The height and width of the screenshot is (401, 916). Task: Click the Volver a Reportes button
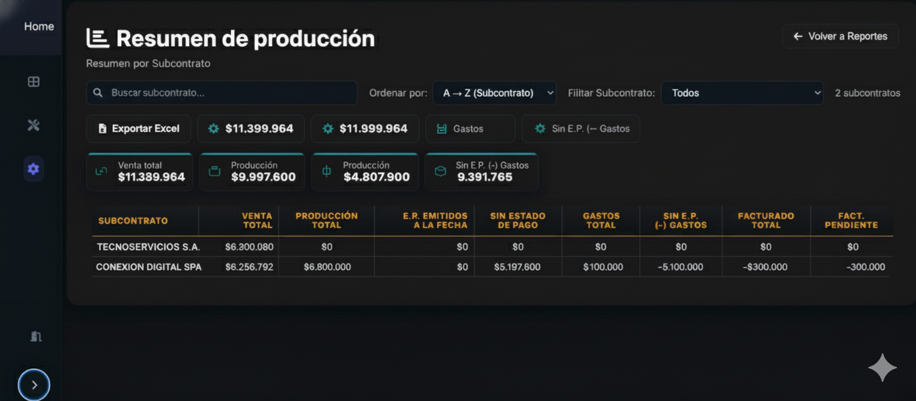(840, 36)
